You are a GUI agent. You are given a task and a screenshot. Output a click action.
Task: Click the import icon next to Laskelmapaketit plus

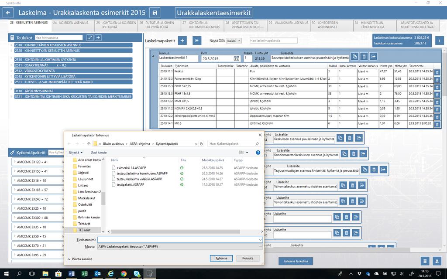[x=197, y=41]
